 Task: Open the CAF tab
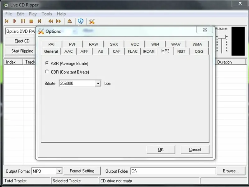[116, 51]
